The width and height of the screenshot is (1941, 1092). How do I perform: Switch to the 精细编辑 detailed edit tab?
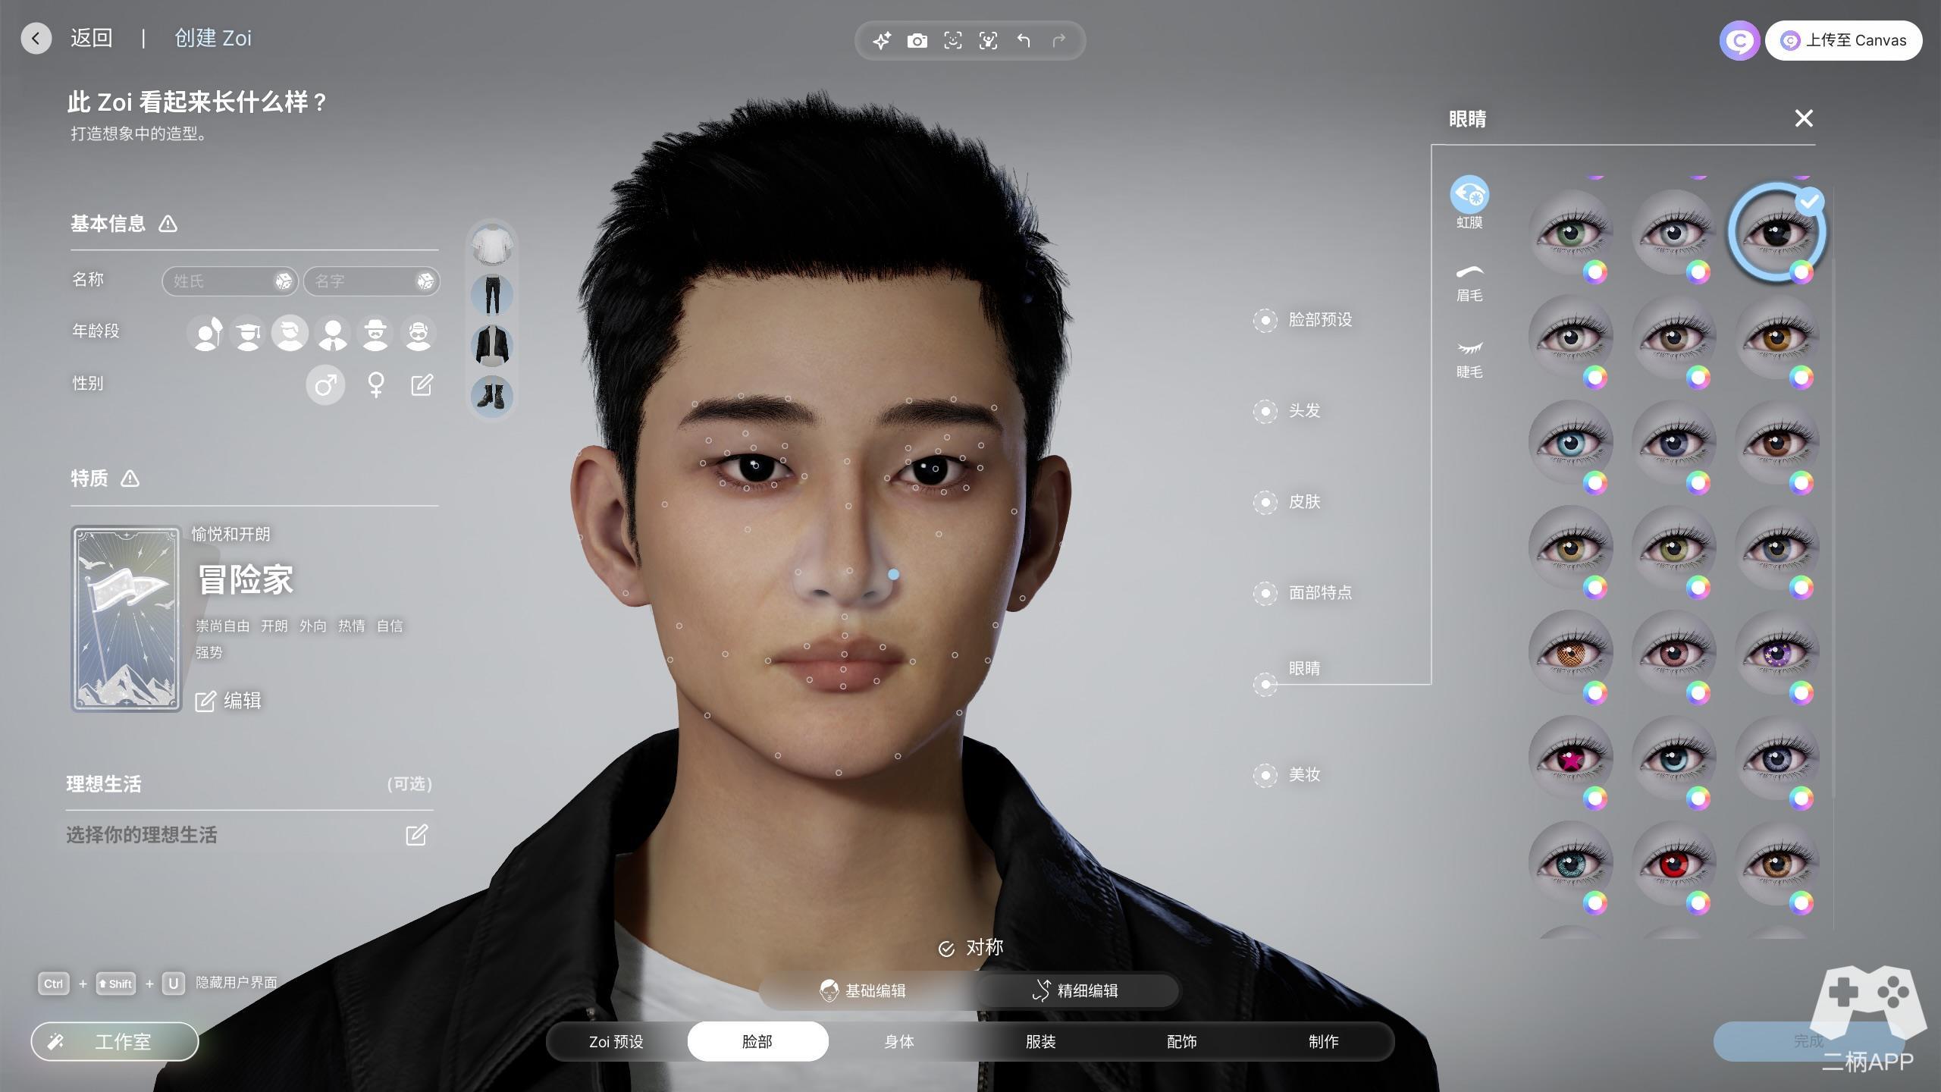click(x=1075, y=990)
